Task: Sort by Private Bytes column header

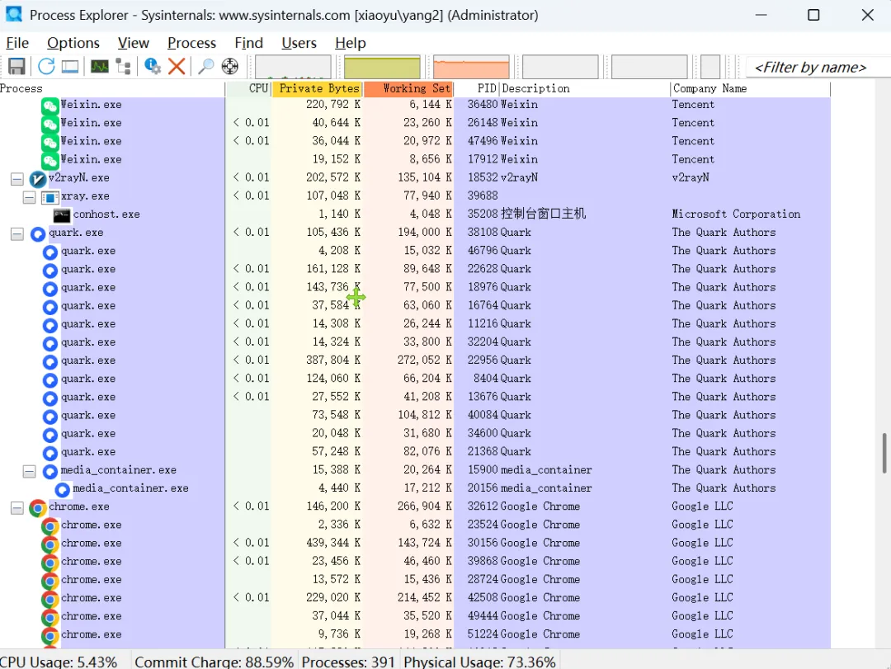Action: click(x=318, y=88)
